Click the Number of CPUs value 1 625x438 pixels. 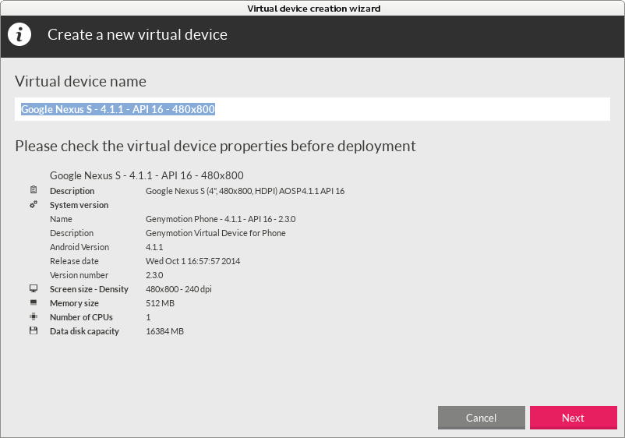(x=148, y=317)
